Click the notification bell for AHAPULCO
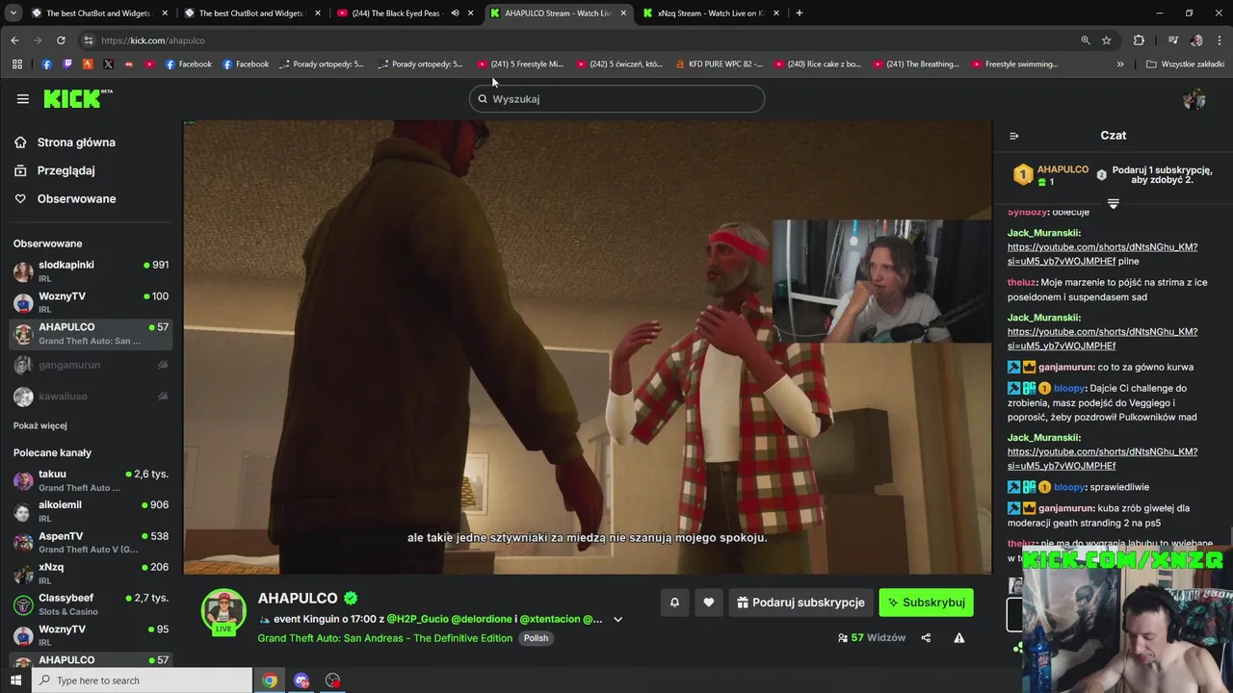The image size is (1233, 693). [x=674, y=603]
